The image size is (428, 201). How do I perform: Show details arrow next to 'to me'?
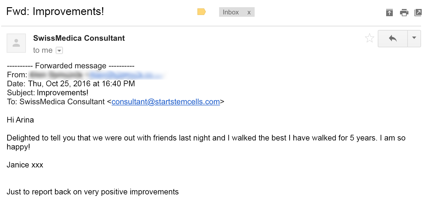pyautogui.click(x=60, y=50)
